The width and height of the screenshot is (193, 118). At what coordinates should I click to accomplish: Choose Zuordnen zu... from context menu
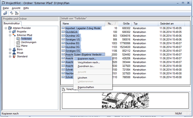click(x=93, y=66)
